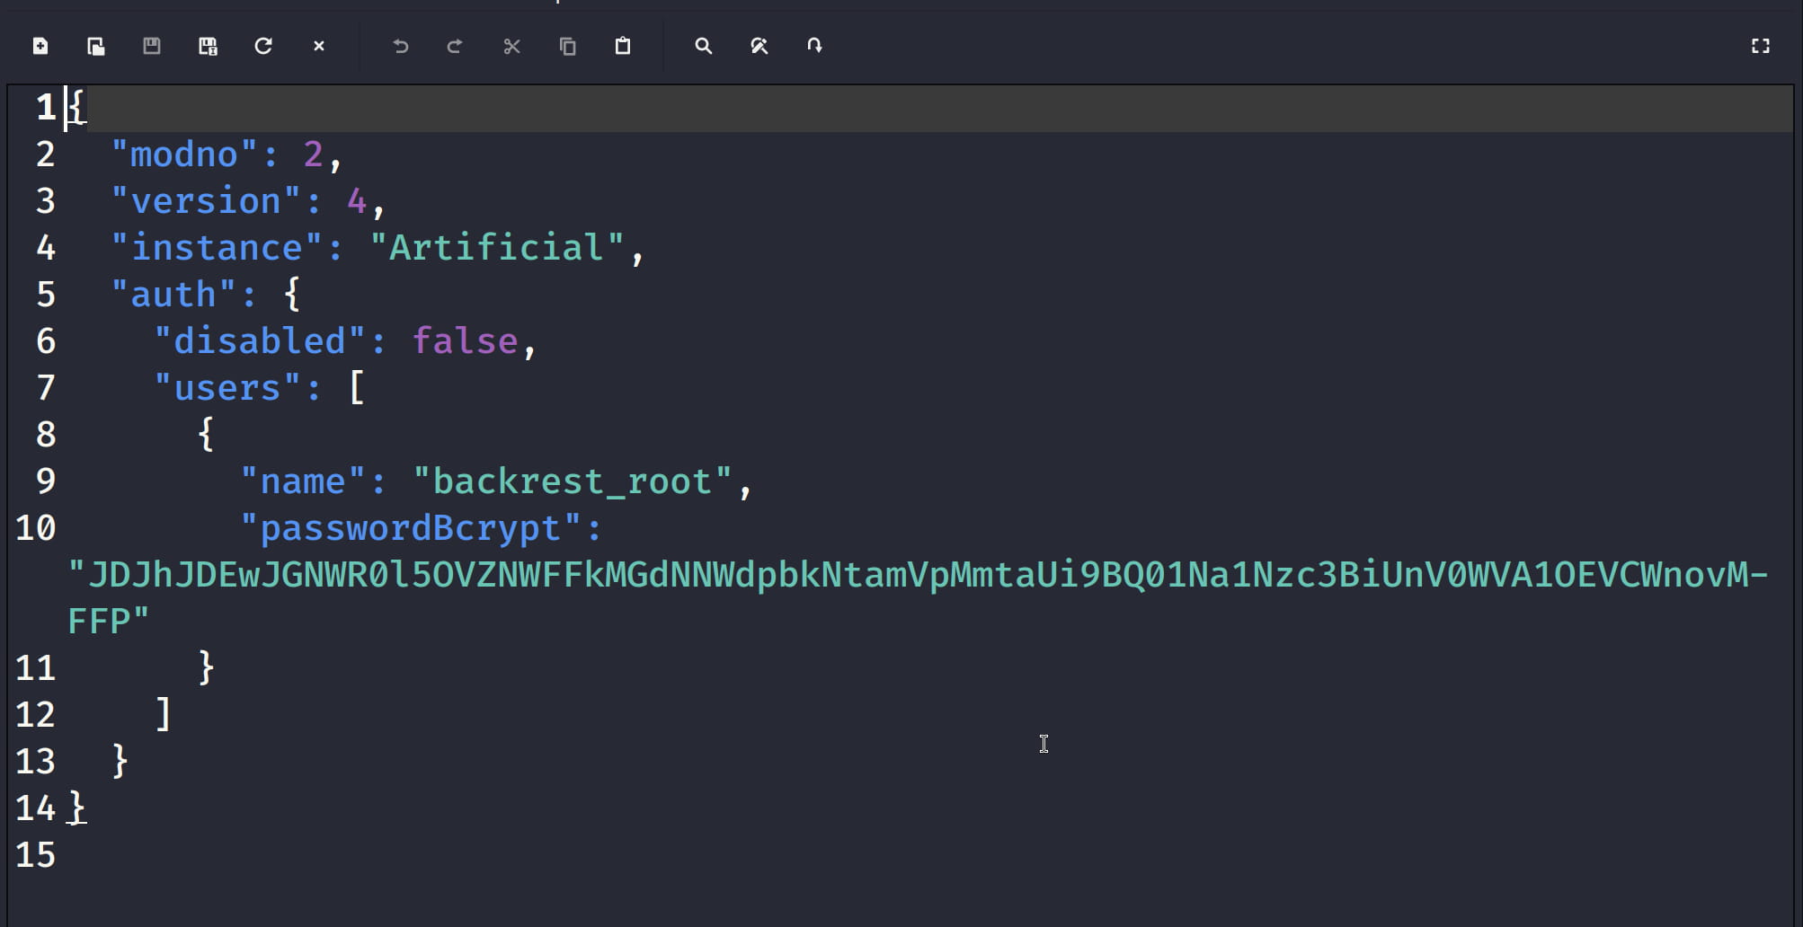Click the open file icon
This screenshot has width=1803, height=927.
pyautogui.click(x=96, y=46)
